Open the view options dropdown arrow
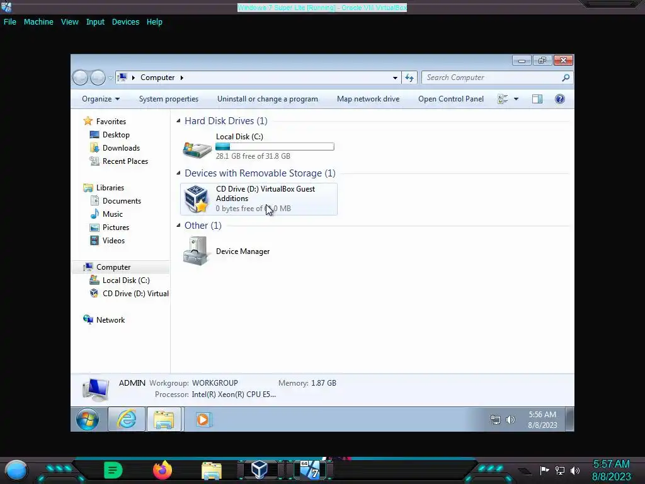Screen dimensions: 645x484 tap(517, 99)
